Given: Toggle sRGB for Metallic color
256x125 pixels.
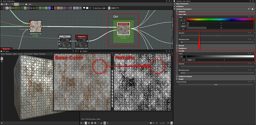Looking at the screenshot, I should 183,60.
